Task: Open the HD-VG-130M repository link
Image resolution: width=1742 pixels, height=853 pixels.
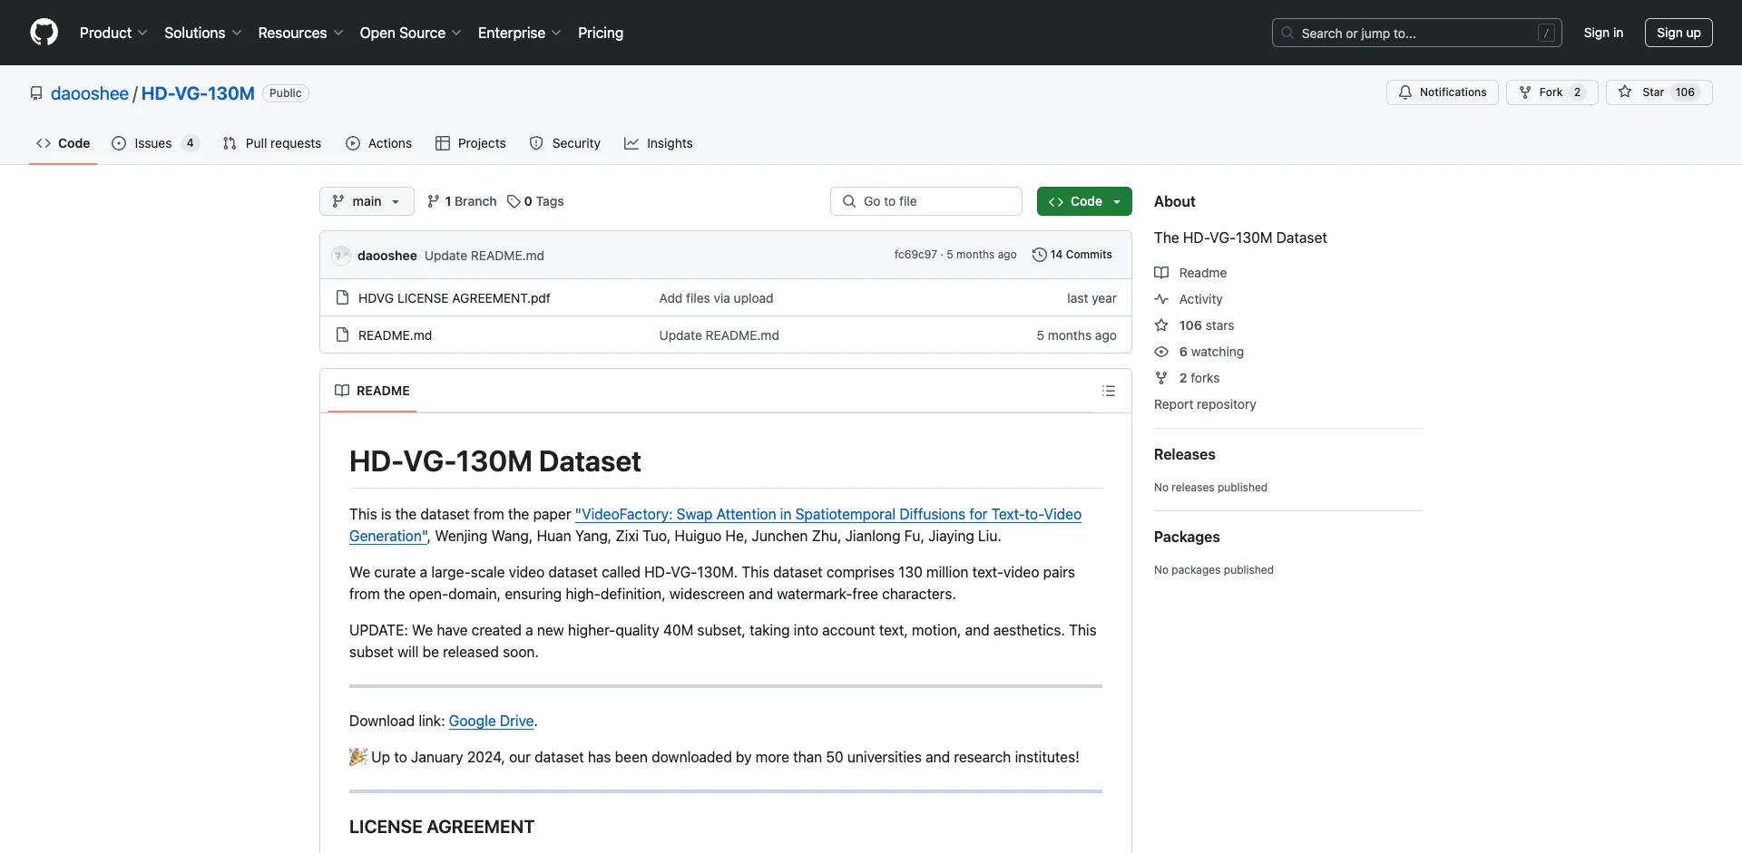Action: (198, 93)
